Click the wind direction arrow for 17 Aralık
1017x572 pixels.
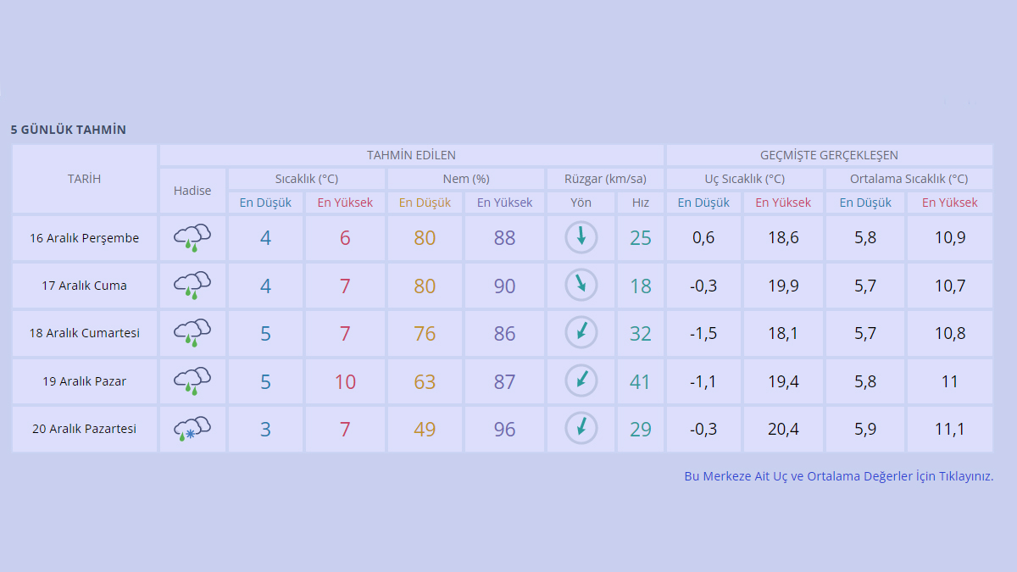pos(581,286)
